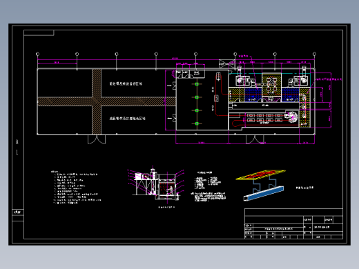Select the spray booth section view drawing
The width and height of the screenshot is (359, 269).
pyautogui.click(x=156, y=184)
